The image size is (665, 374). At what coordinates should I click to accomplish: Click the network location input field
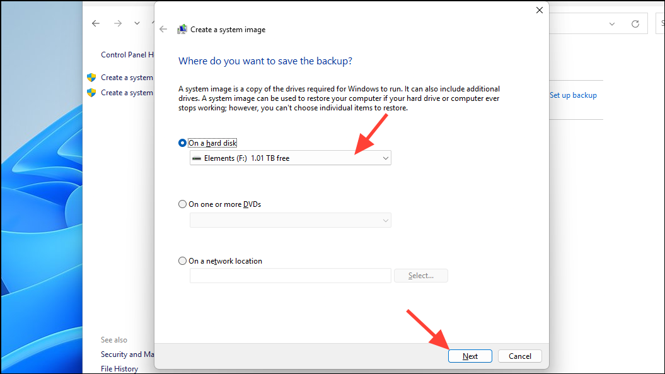tap(290, 276)
